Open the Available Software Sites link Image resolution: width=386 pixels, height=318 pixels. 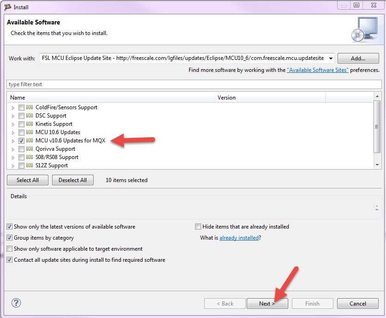pos(318,70)
